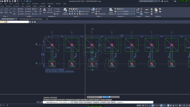190x107 pixels.
Task: Use the Copy modify tool
Action: [20, 11]
